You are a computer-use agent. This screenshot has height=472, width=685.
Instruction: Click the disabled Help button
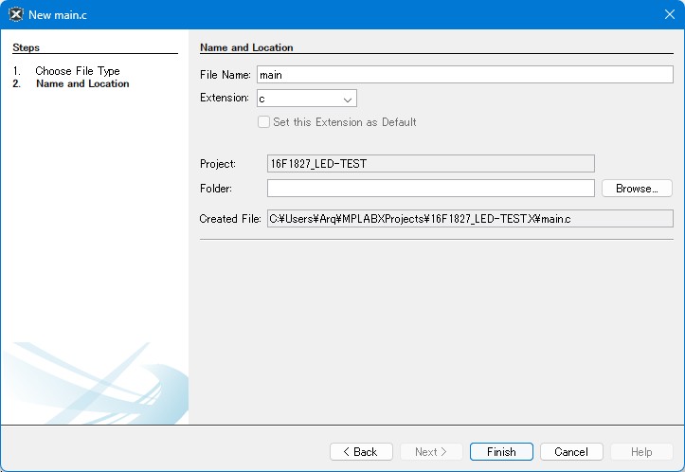coord(641,452)
